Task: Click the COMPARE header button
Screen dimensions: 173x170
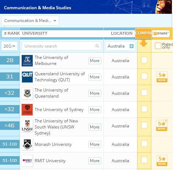Action: tap(144, 33)
